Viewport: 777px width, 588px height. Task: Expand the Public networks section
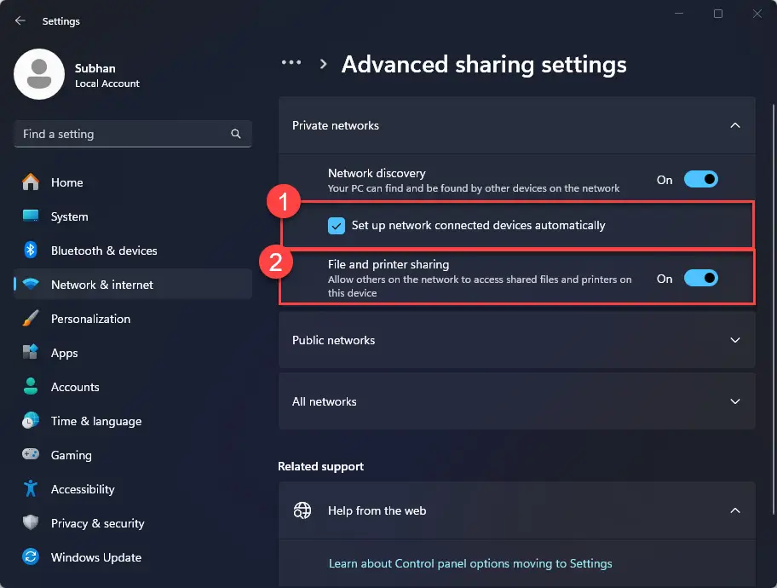734,340
